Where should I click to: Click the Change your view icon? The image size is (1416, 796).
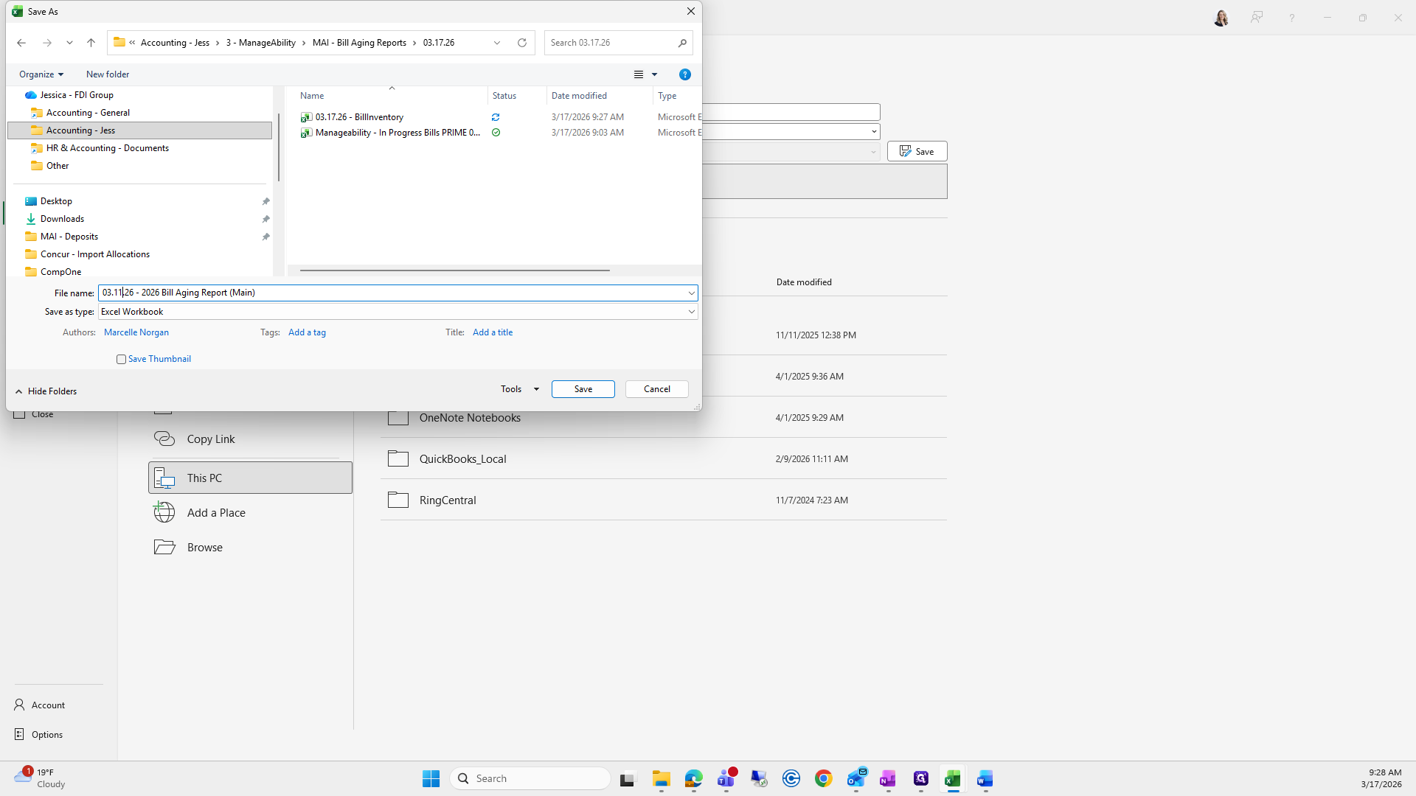(x=639, y=74)
